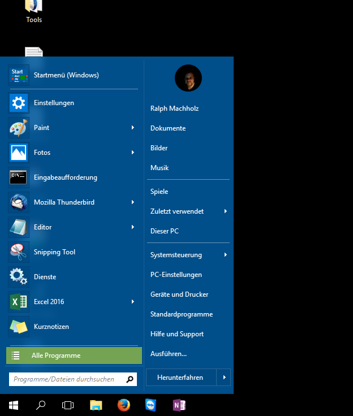Click the search magnifier in the search box
The image size is (353, 416).
pos(130,379)
